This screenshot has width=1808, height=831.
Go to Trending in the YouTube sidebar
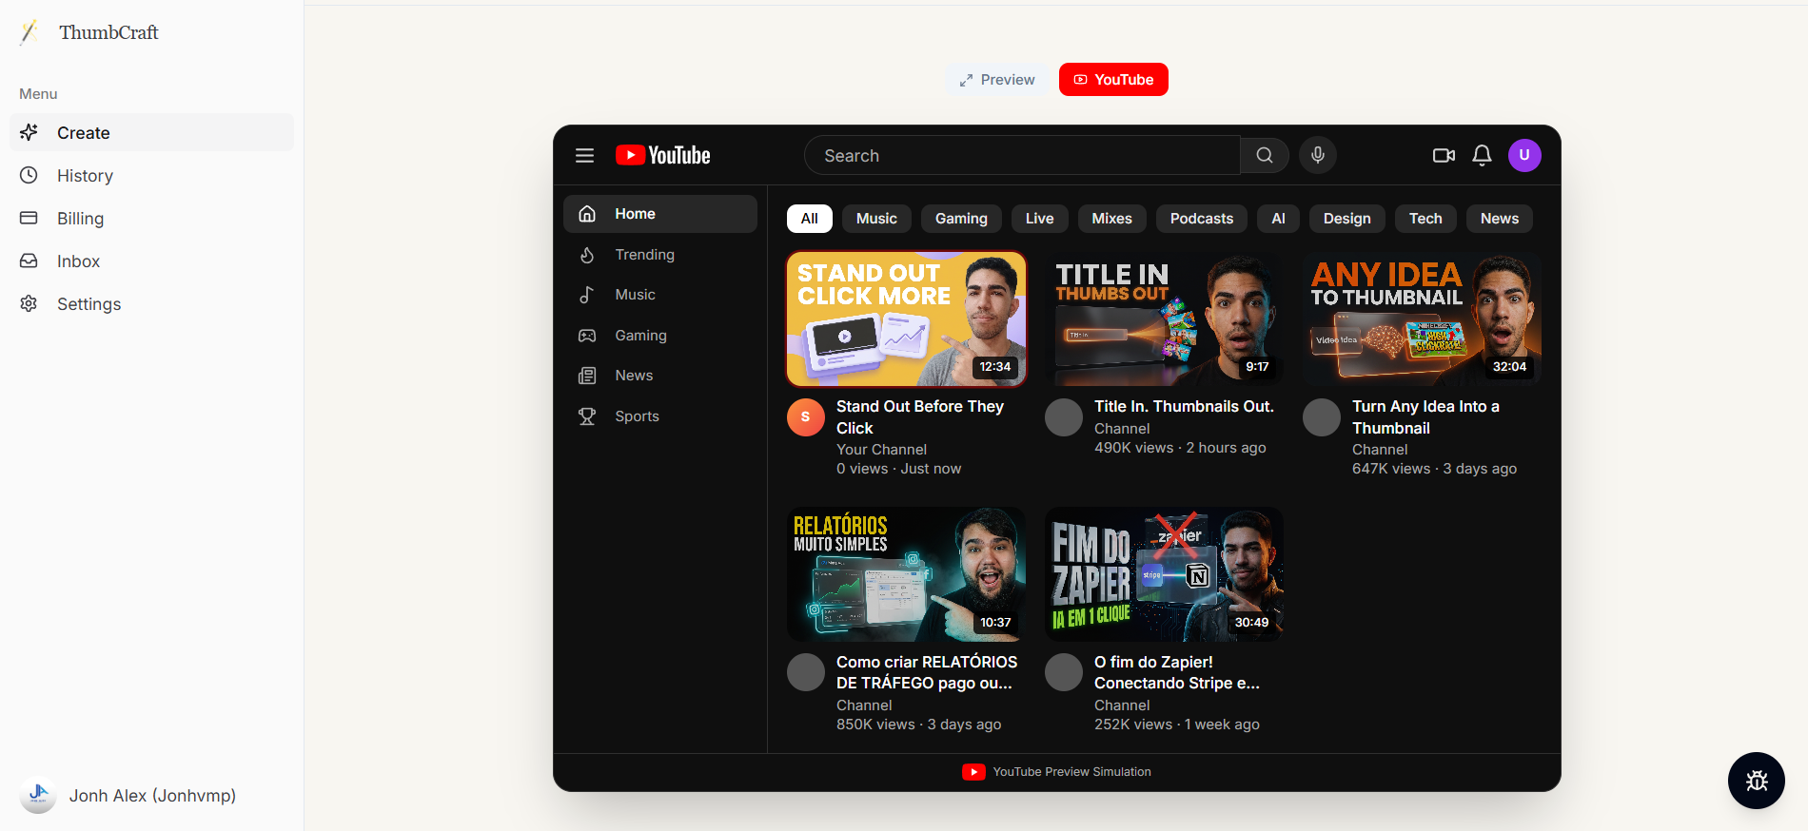click(x=660, y=255)
